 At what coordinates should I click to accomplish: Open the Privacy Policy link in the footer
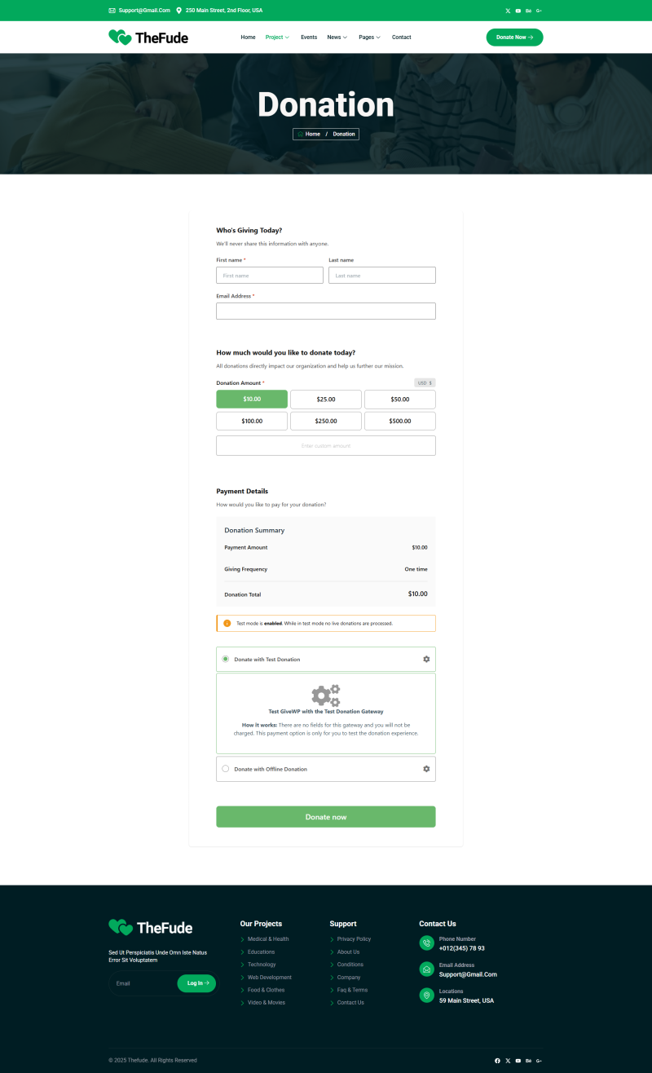[x=353, y=938]
